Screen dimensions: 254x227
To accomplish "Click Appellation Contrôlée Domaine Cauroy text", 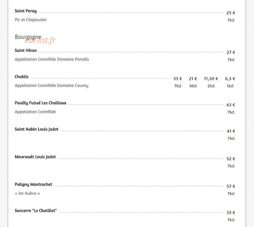I will (52, 86).
